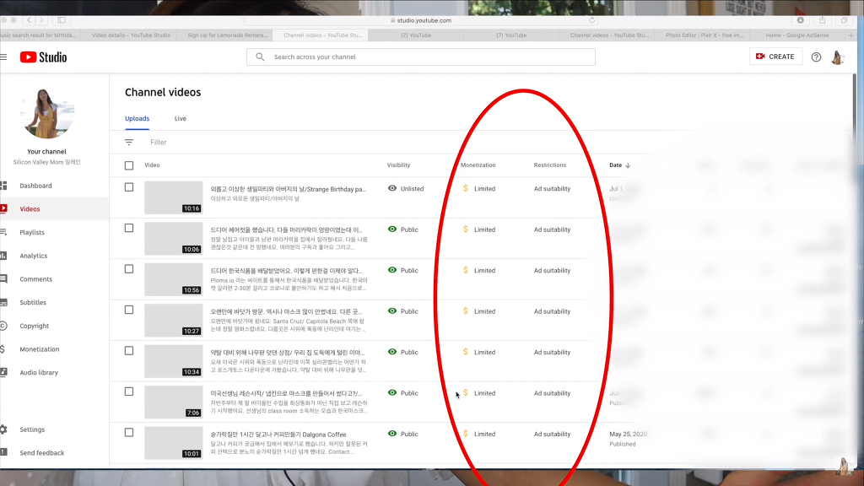
Task: Open the 7:06 video thumbnail
Action: pyautogui.click(x=174, y=402)
